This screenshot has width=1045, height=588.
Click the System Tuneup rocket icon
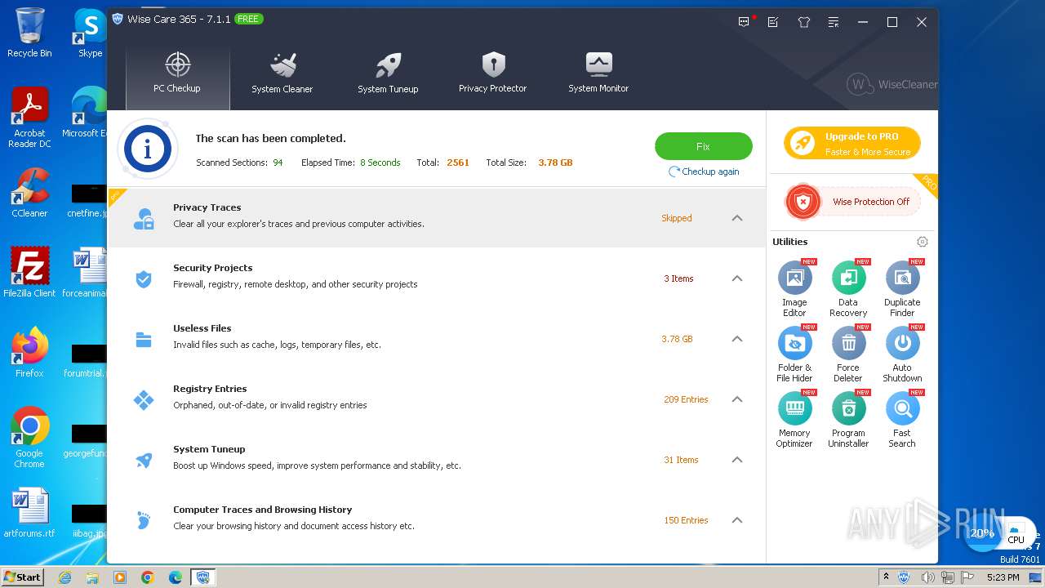144,460
